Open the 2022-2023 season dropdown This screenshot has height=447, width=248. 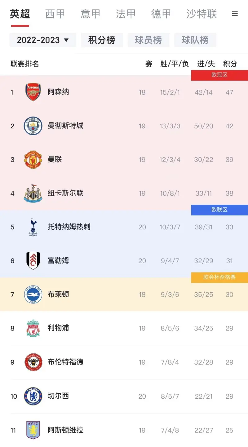(x=43, y=40)
